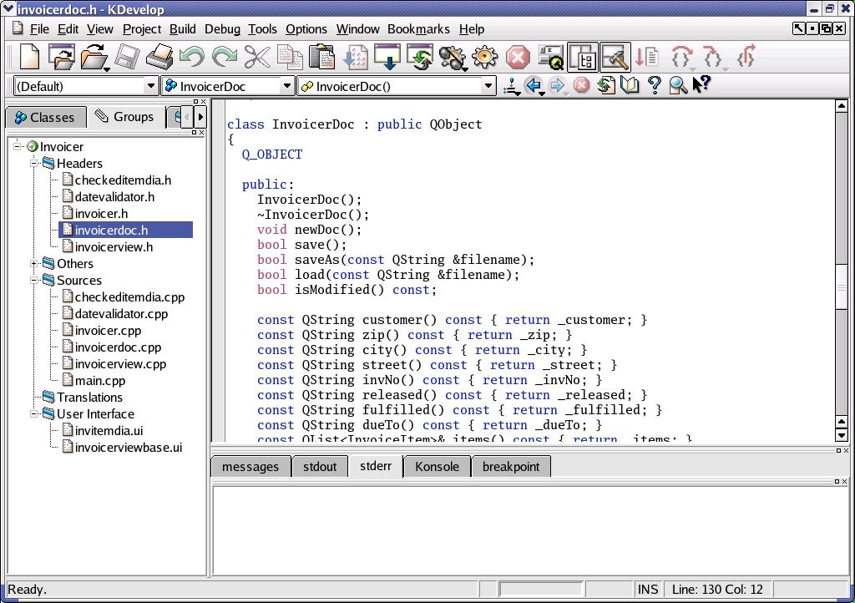Screen dimensions: 855x603
Task: Click the debugger step into braces icon
Action: pos(714,57)
